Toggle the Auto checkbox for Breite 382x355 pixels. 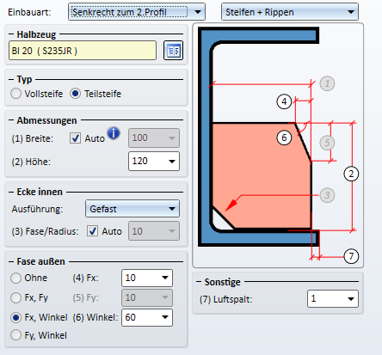75,138
